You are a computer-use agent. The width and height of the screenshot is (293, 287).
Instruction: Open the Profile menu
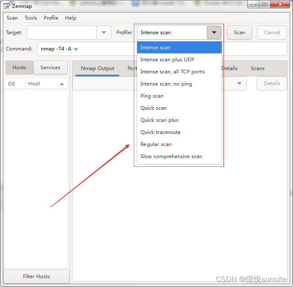point(51,18)
